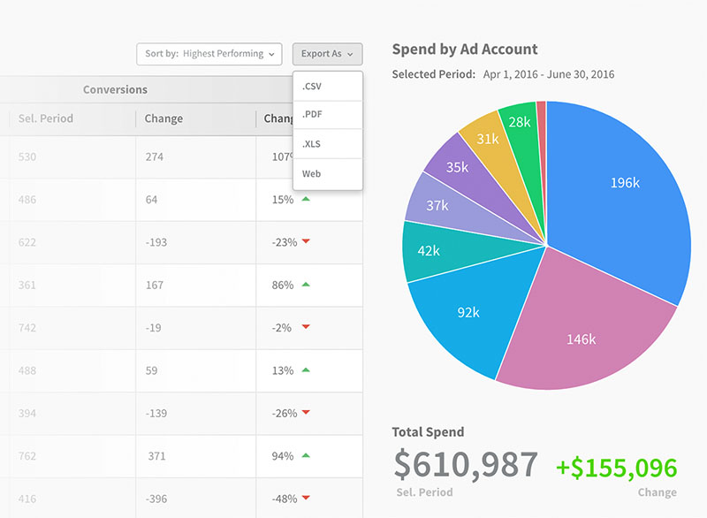Viewport: 707px width, 518px height.
Task: Click the green up arrow beside 86%
Action: point(306,285)
